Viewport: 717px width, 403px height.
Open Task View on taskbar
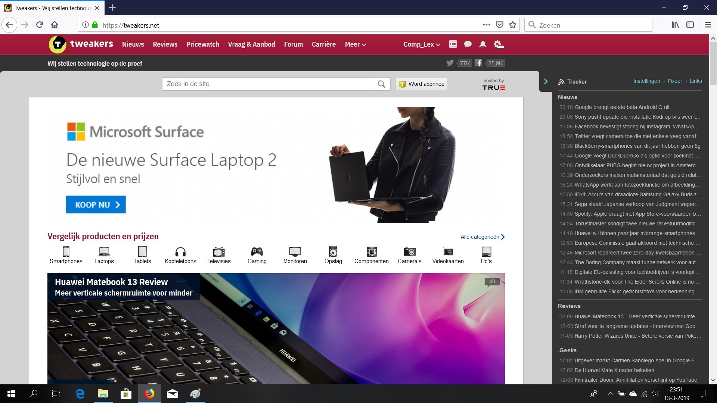(56, 394)
